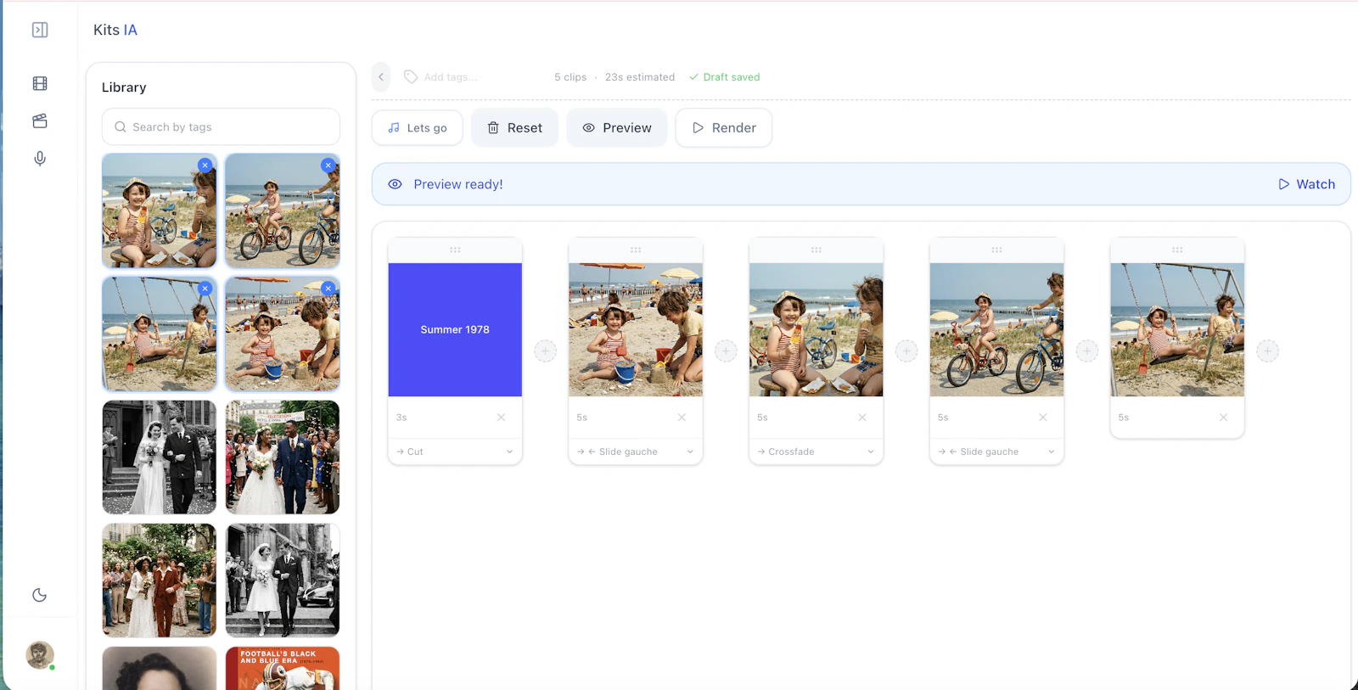
Task: Remove the sandcastle clip from timeline
Action: pyautogui.click(x=682, y=418)
